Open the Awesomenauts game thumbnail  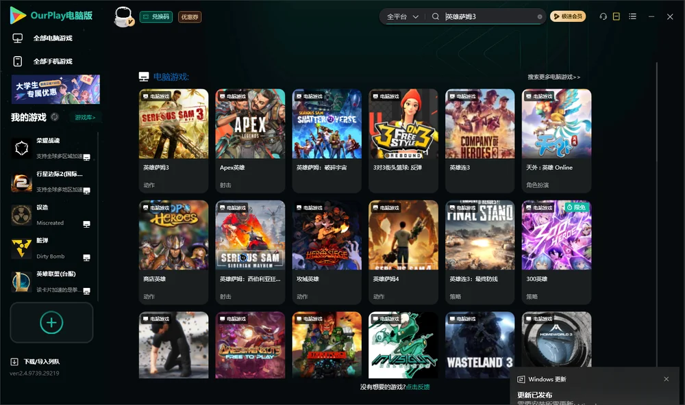pos(250,345)
